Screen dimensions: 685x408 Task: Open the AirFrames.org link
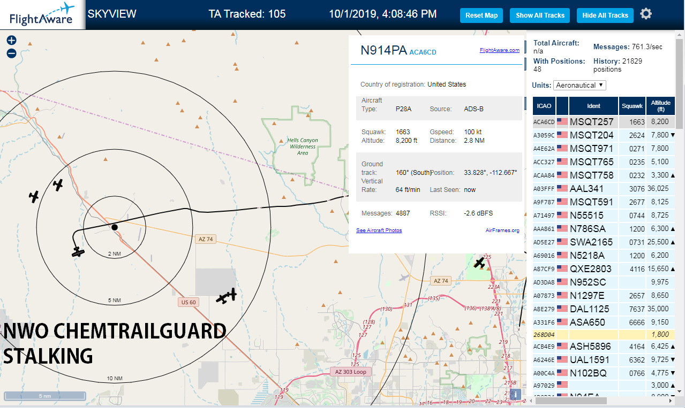502,230
